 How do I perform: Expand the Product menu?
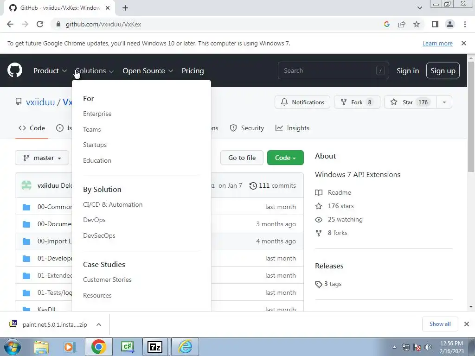tap(50, 70)
